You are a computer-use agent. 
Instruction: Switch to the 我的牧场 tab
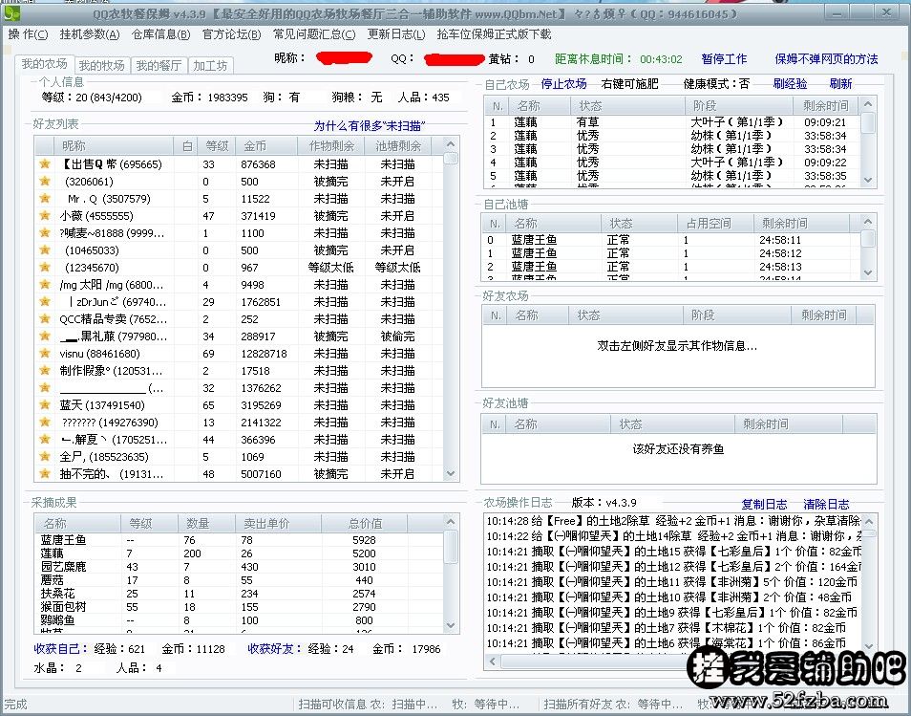pyautogui.click(x=101, y=66)
